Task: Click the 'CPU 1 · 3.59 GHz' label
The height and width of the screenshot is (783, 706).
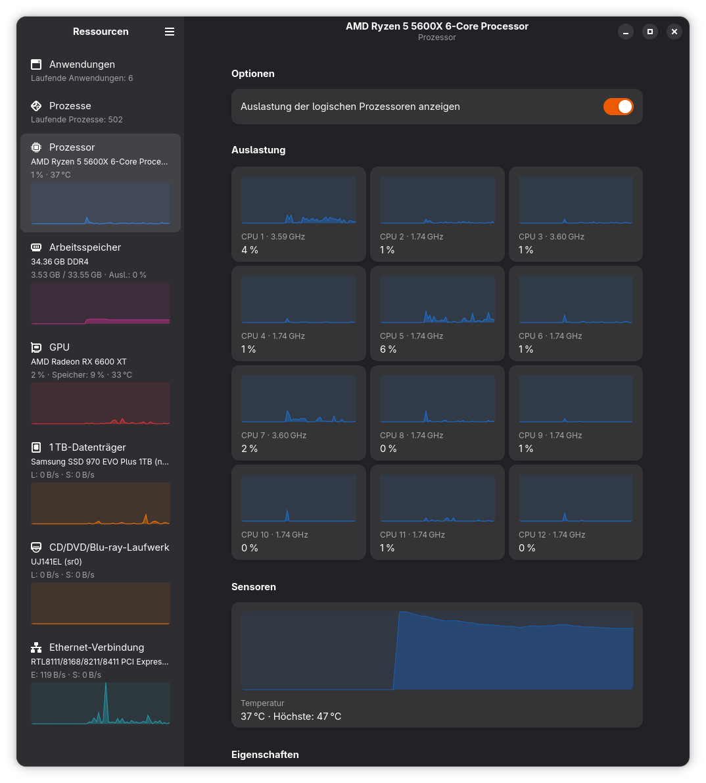Action: [273, 237]
